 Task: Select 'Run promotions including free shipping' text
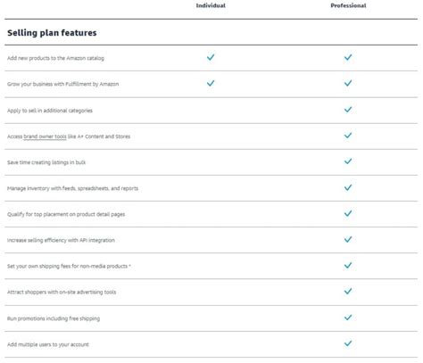point(54,318)
